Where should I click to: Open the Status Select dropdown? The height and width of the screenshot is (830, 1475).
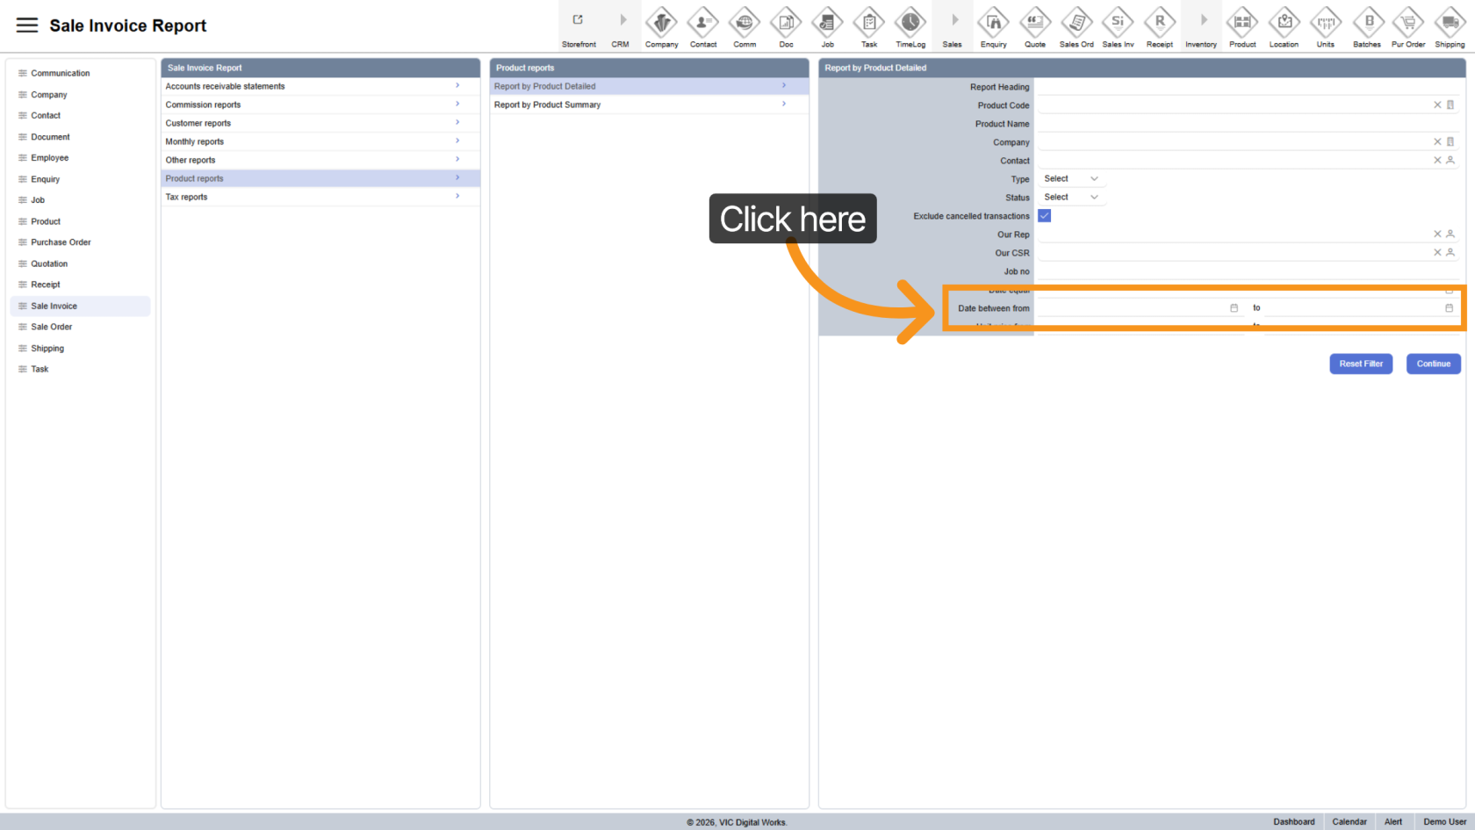click(x=1070, y=198)
